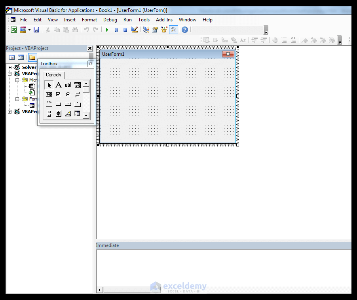Click the Undo arrow icon
The height and width of the screenshot is (300, 357).
pyautogui.click(x=87, y=30)
